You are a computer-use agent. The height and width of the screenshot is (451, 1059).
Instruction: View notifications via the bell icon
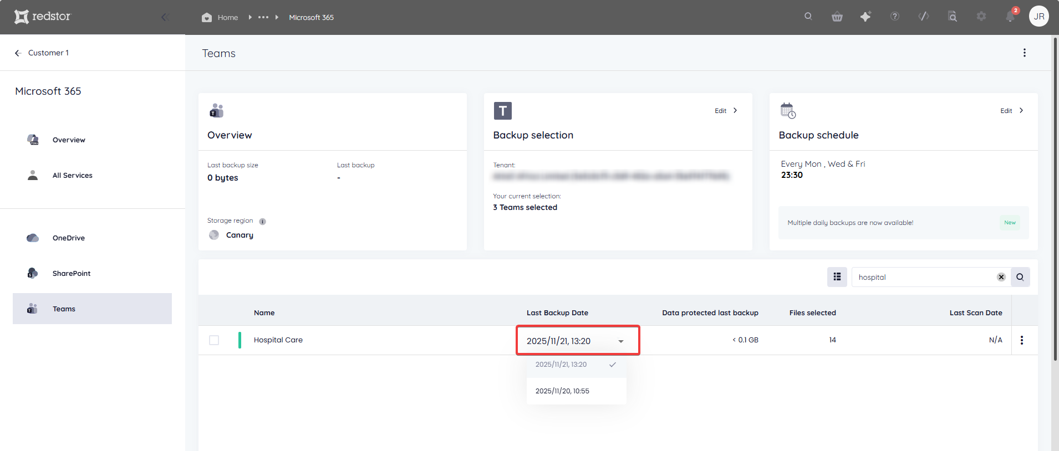coord(1011,16)
